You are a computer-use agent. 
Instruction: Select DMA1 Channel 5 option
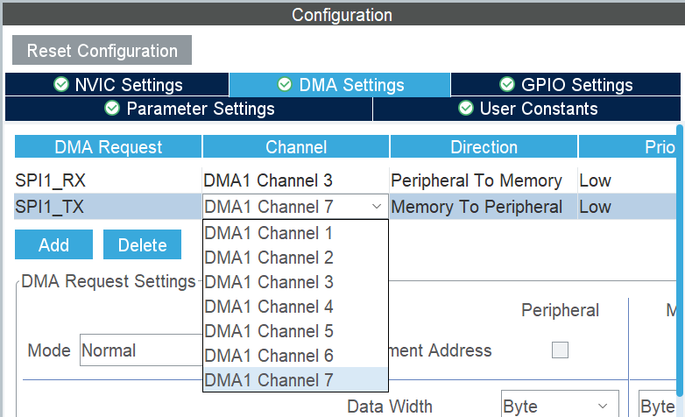point(268,331)
